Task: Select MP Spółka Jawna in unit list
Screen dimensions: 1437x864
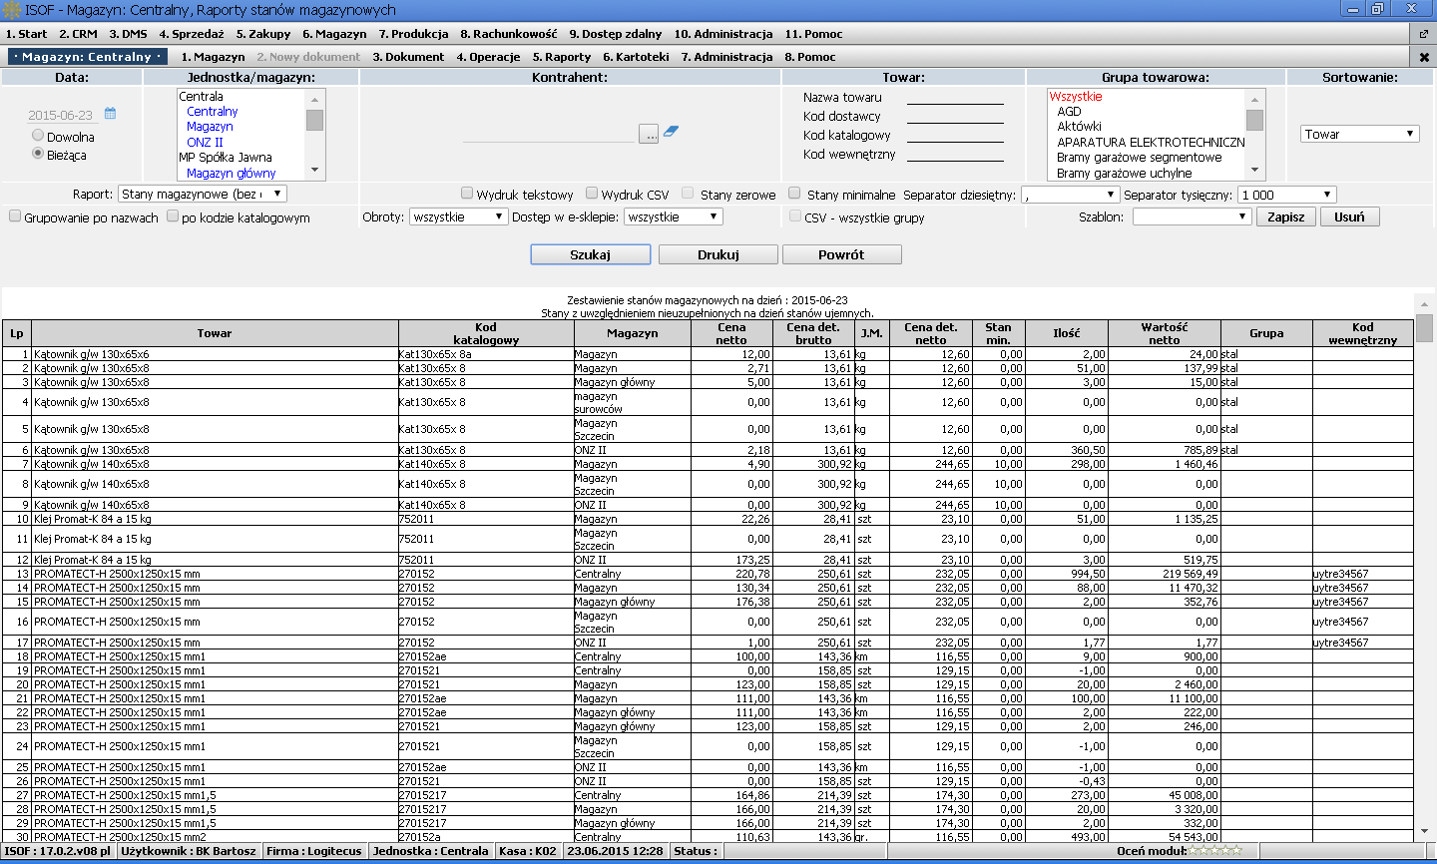Action: [x=226, y=157]
